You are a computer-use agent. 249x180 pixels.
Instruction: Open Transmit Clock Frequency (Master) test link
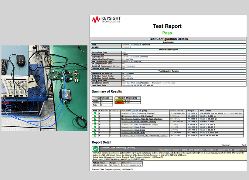pos(138,113)
